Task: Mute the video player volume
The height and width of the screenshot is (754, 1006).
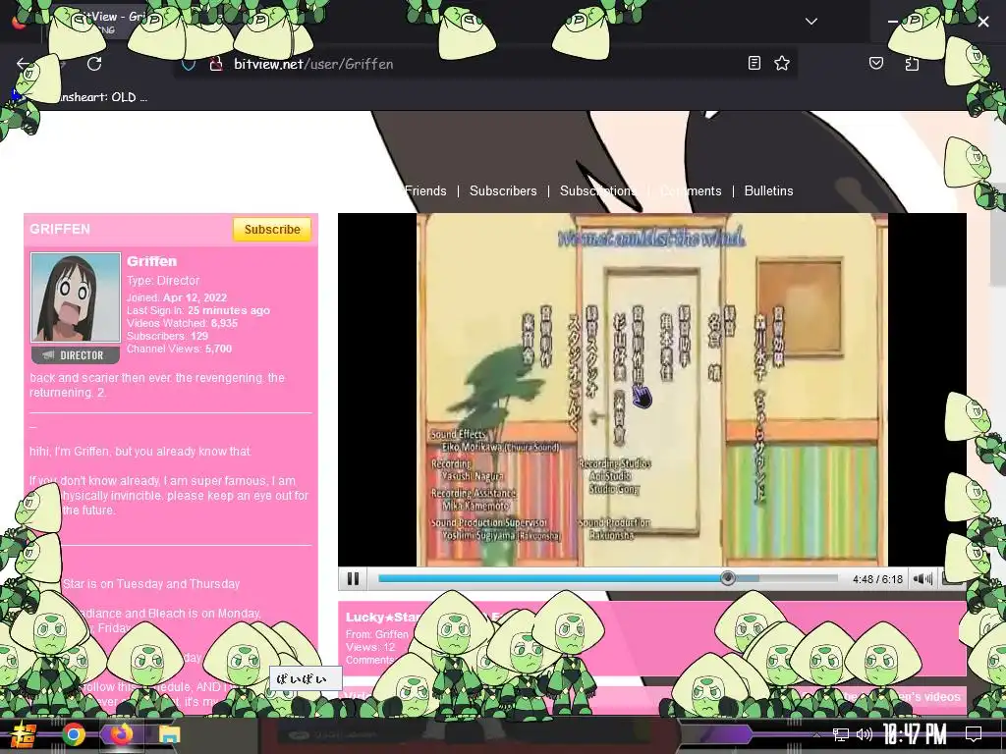Action: coord(922,579)
